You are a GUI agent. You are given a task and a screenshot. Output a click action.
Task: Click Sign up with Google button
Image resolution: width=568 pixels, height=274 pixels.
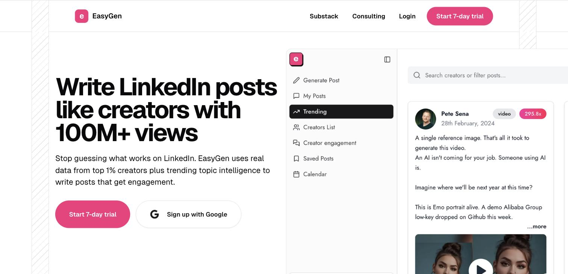pos(188,214)
